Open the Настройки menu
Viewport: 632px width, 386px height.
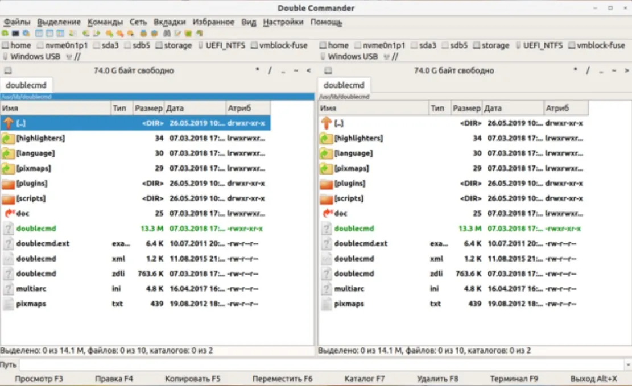pos(283,22)
